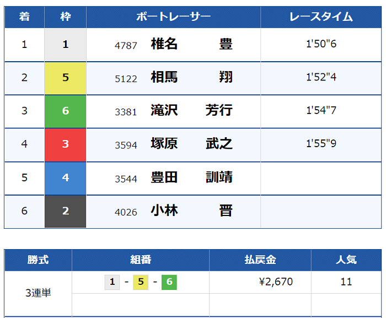Open racer 相馬 翔 profile
Screen dimensions: 386x318
pyautogui.click(x=191, y=78)
